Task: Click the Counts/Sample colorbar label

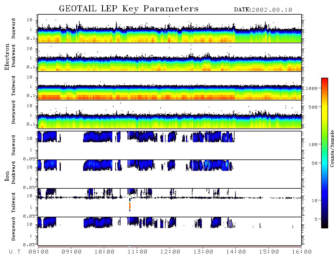Action: (332, 148)
